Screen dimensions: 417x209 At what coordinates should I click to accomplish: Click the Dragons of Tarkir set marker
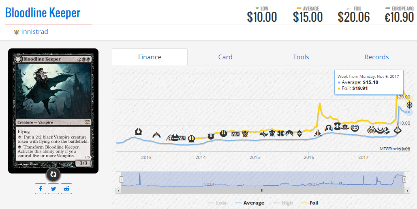tap(272, 133)
